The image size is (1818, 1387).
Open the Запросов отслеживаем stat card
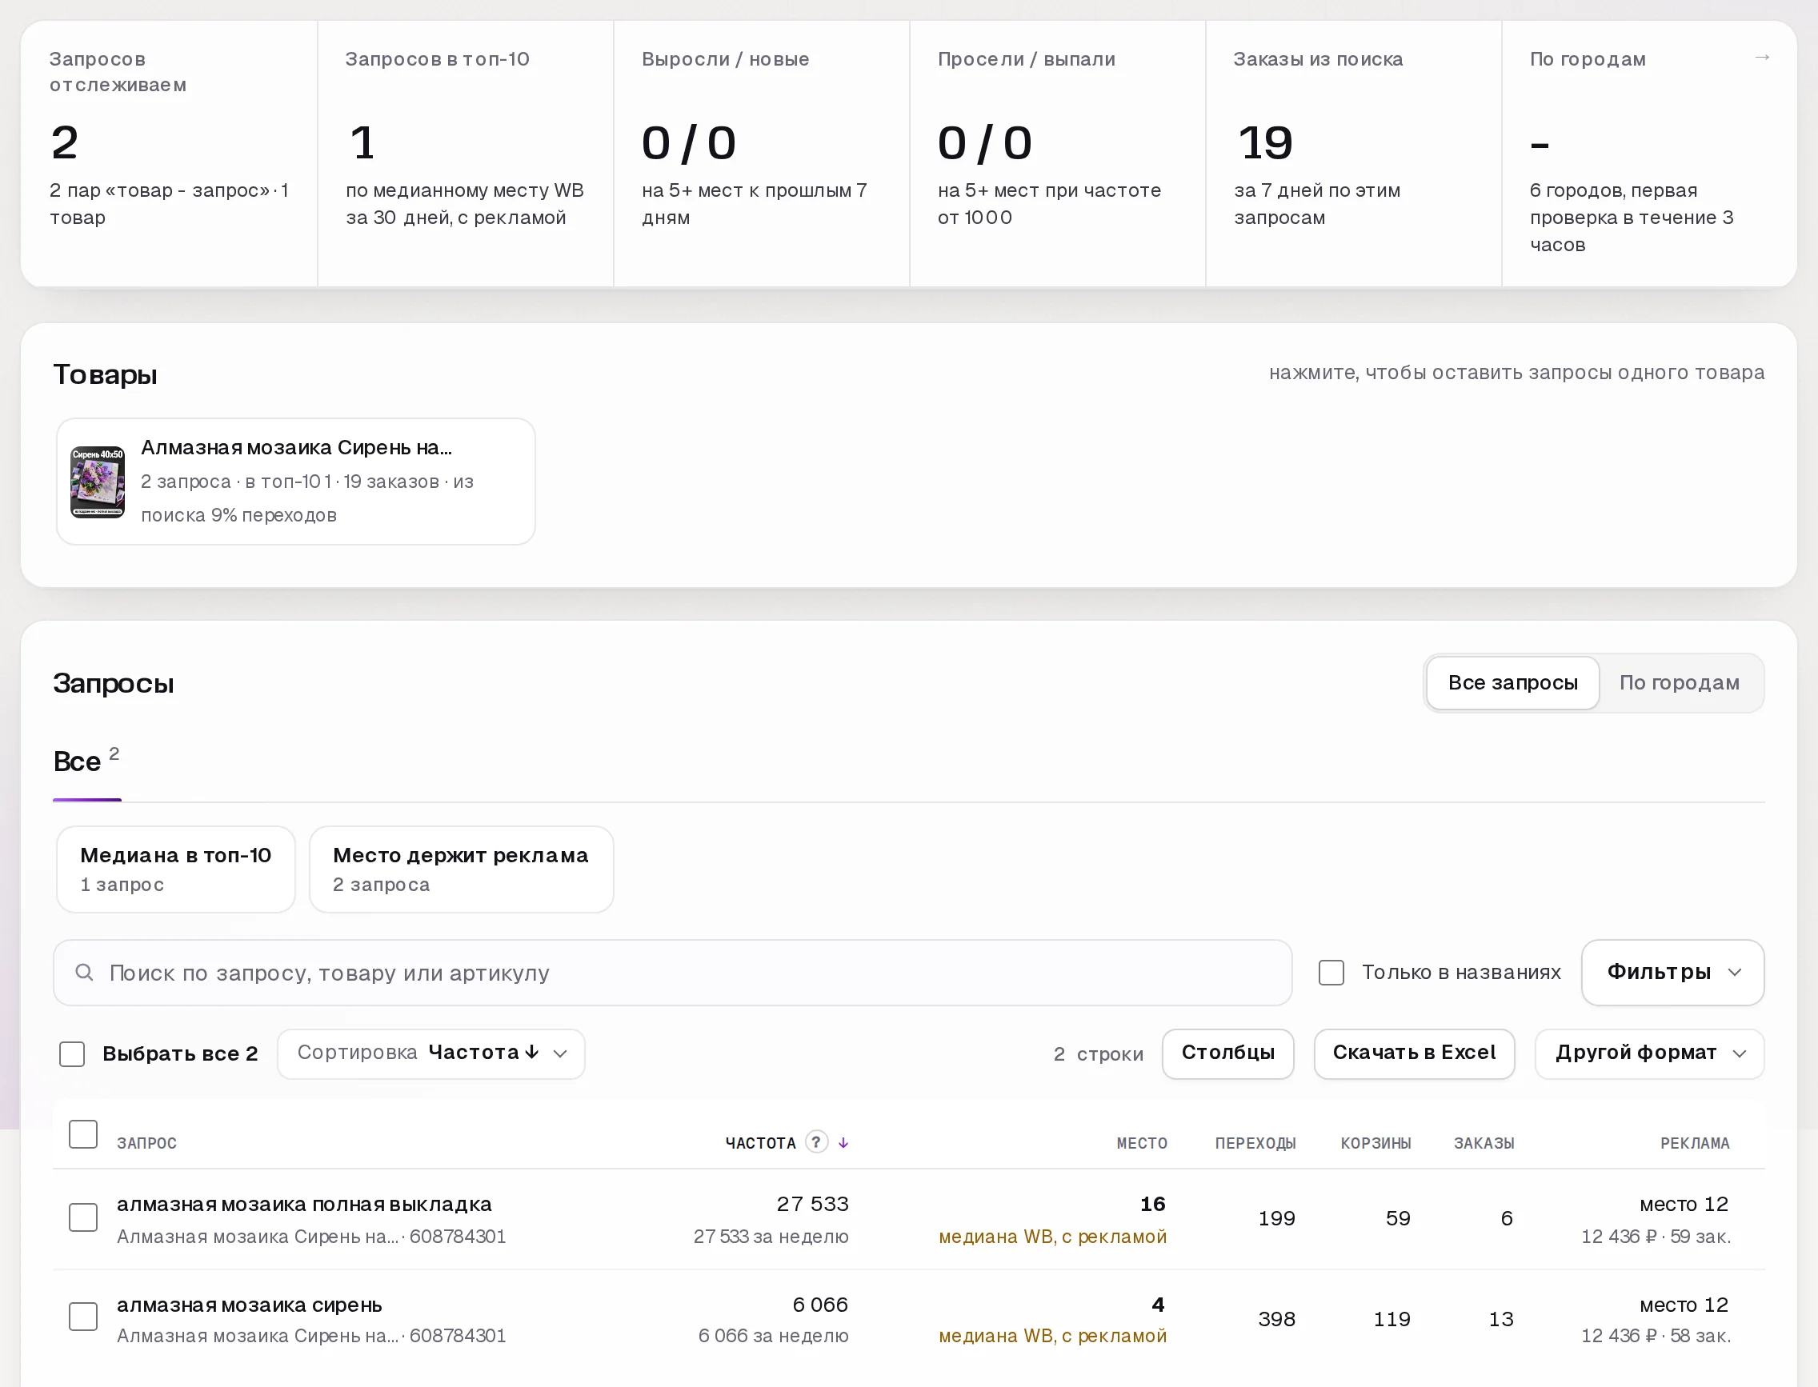170,154
